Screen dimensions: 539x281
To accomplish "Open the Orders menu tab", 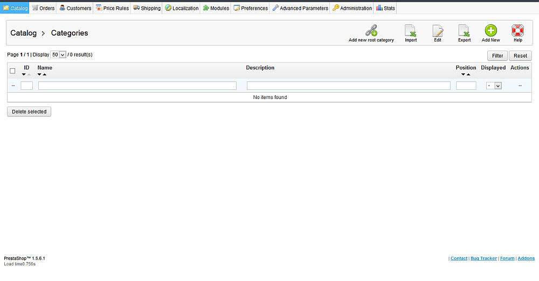I will point(43,8).
